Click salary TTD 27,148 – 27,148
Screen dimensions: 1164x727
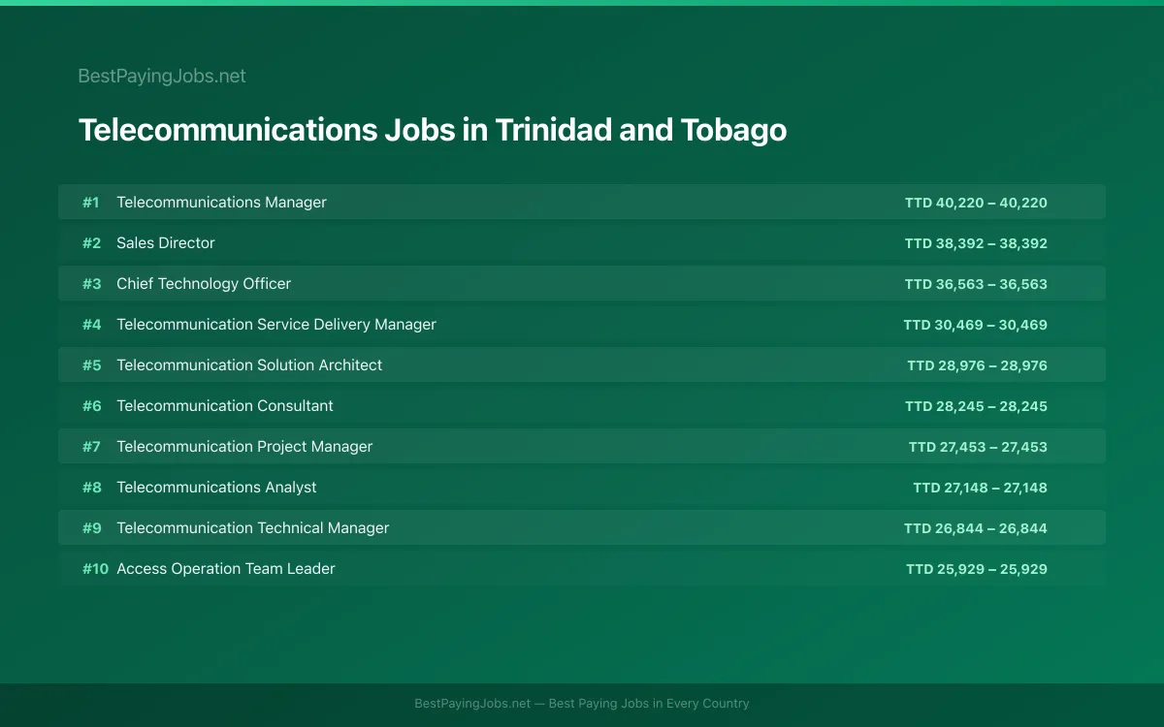[x=980, y=488]
